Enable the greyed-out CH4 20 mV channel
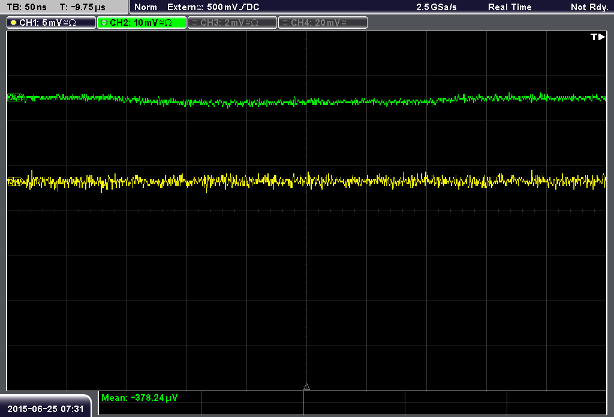This screenshot has height=417, width=614. (323, 23)
